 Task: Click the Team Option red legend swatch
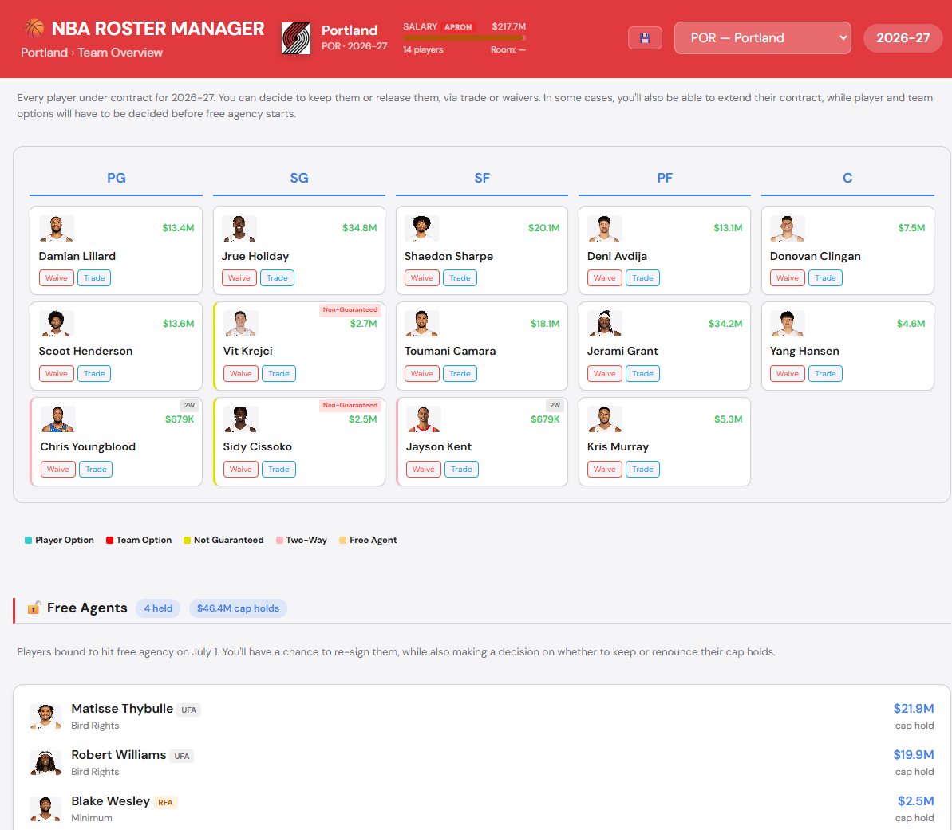point(110,540)
